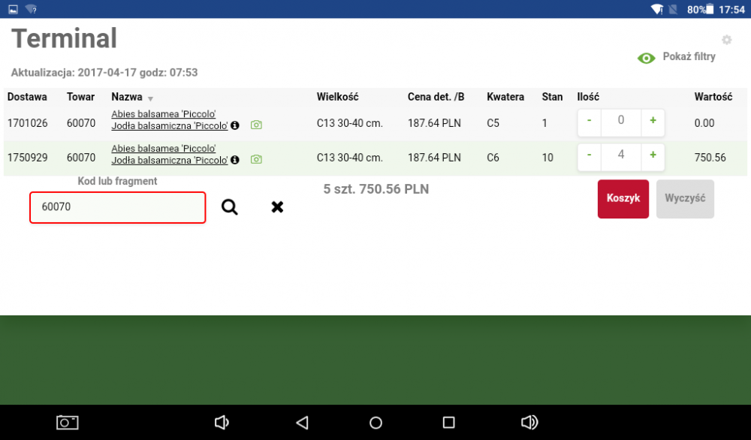This screenshot has height=440, width=751.
Task: Click the magnifier search icon
Action: point(229,207)
